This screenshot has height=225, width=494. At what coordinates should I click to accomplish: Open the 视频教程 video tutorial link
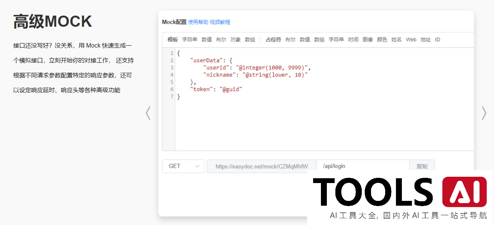(220, 22)
